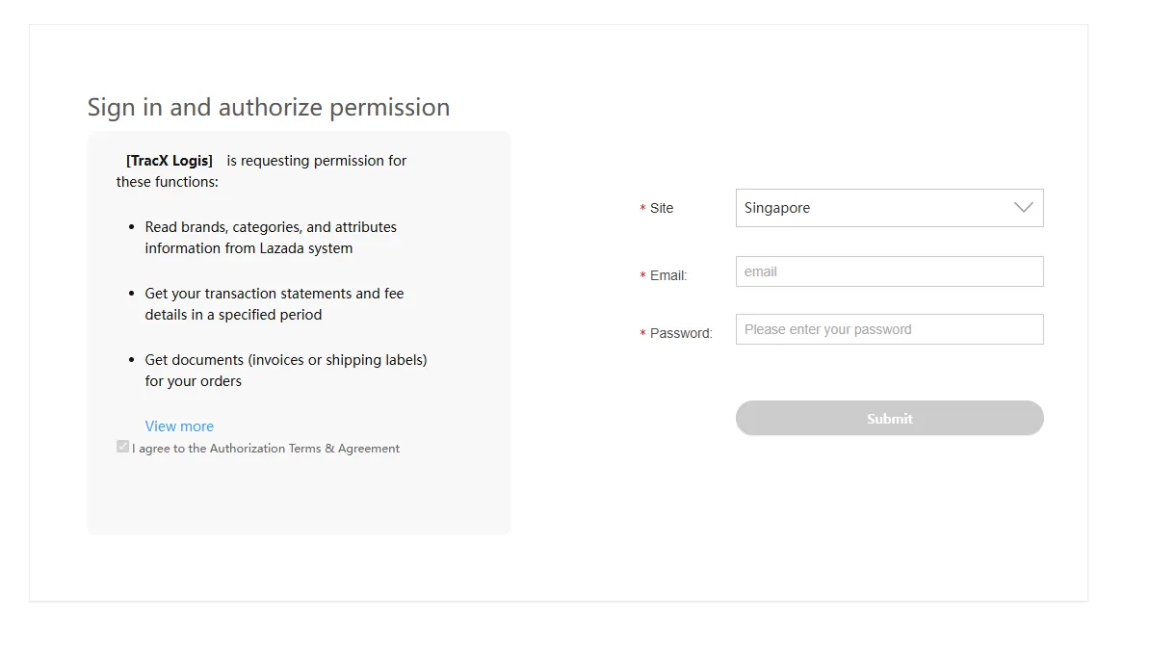Click the Sign in and authorize permission heading
Viewport: 1150px width, 645px height.
(269, 107)
